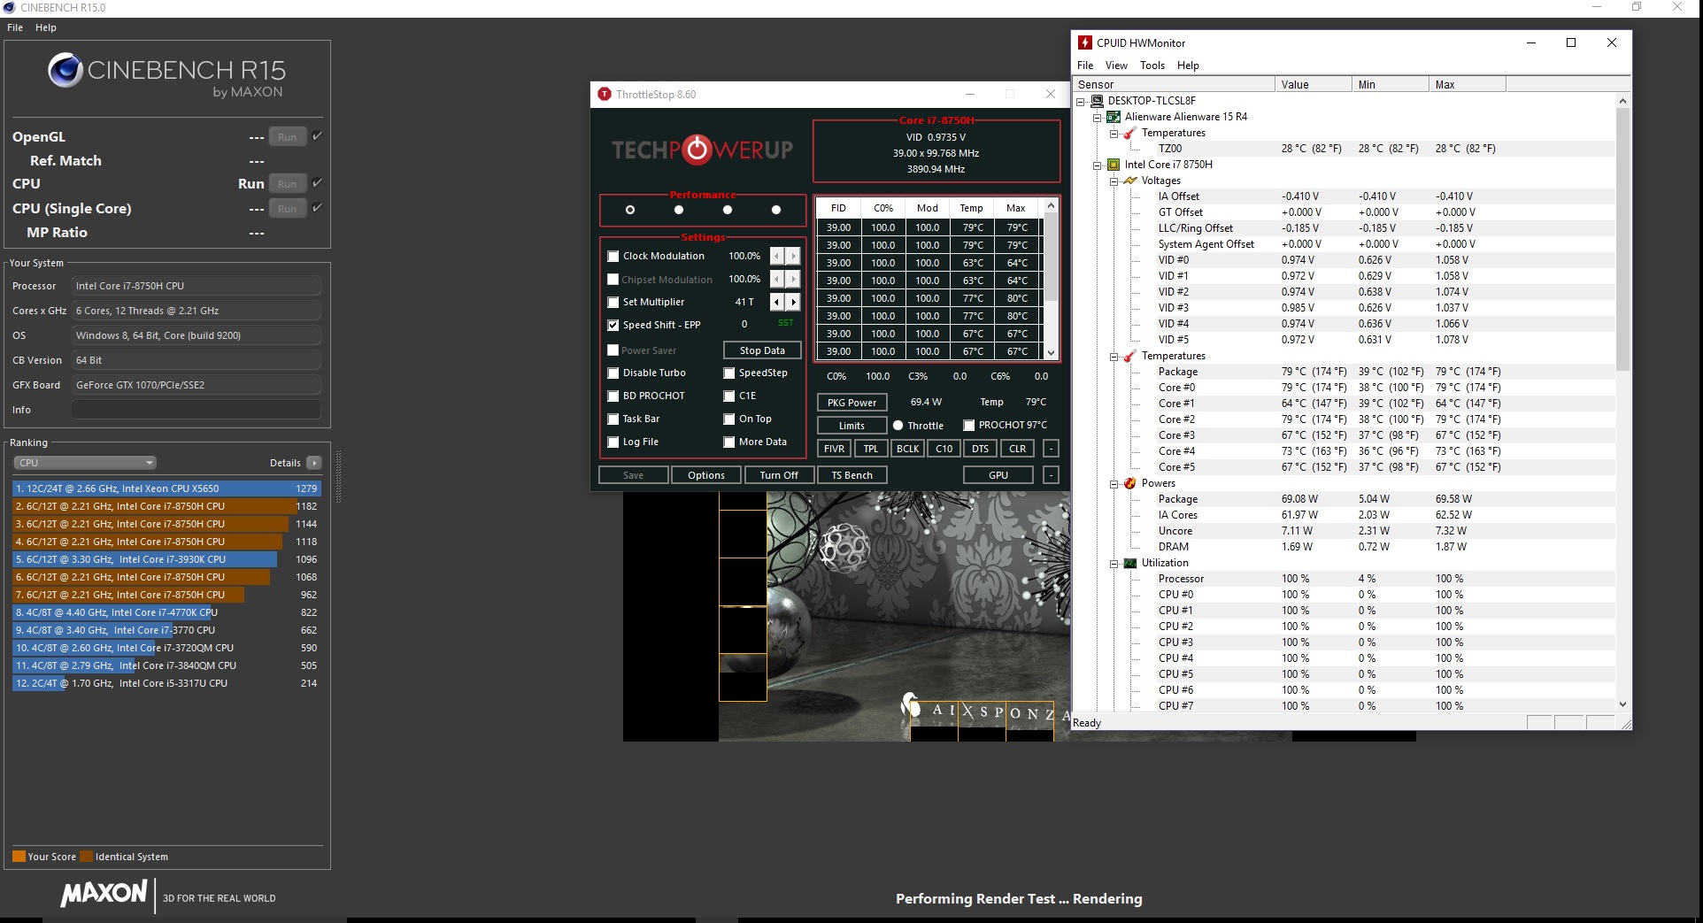
Task: Click the HWMonitor vertical scrollbar thumb
Action: (1622, 239)
